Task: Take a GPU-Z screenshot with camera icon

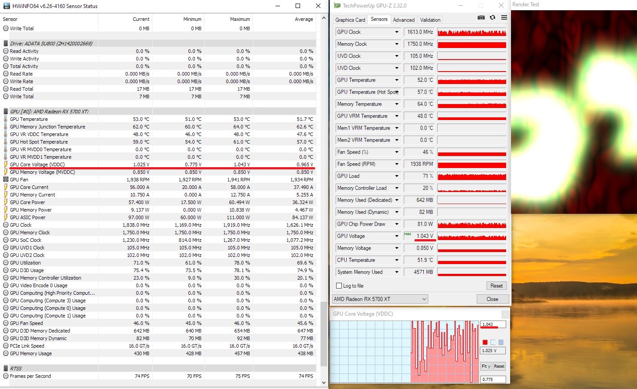Action: click(481, 17)
